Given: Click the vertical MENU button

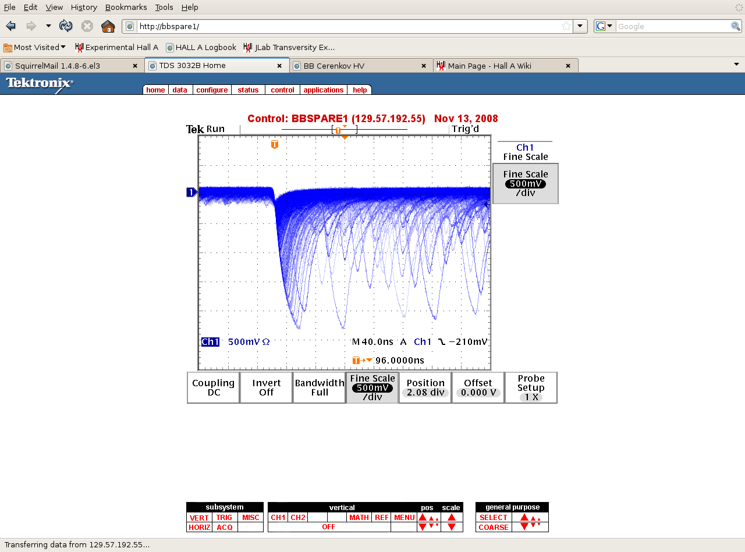Looking at the screenshot, I should click(x=404, y=518).
